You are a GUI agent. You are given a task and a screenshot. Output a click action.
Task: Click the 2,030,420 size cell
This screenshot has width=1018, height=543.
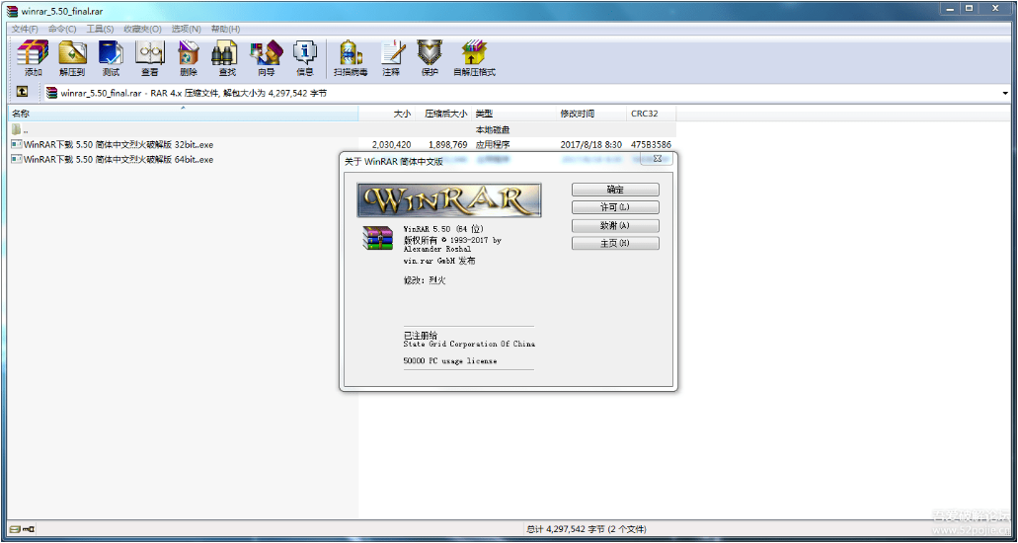(x=391, y=145)
